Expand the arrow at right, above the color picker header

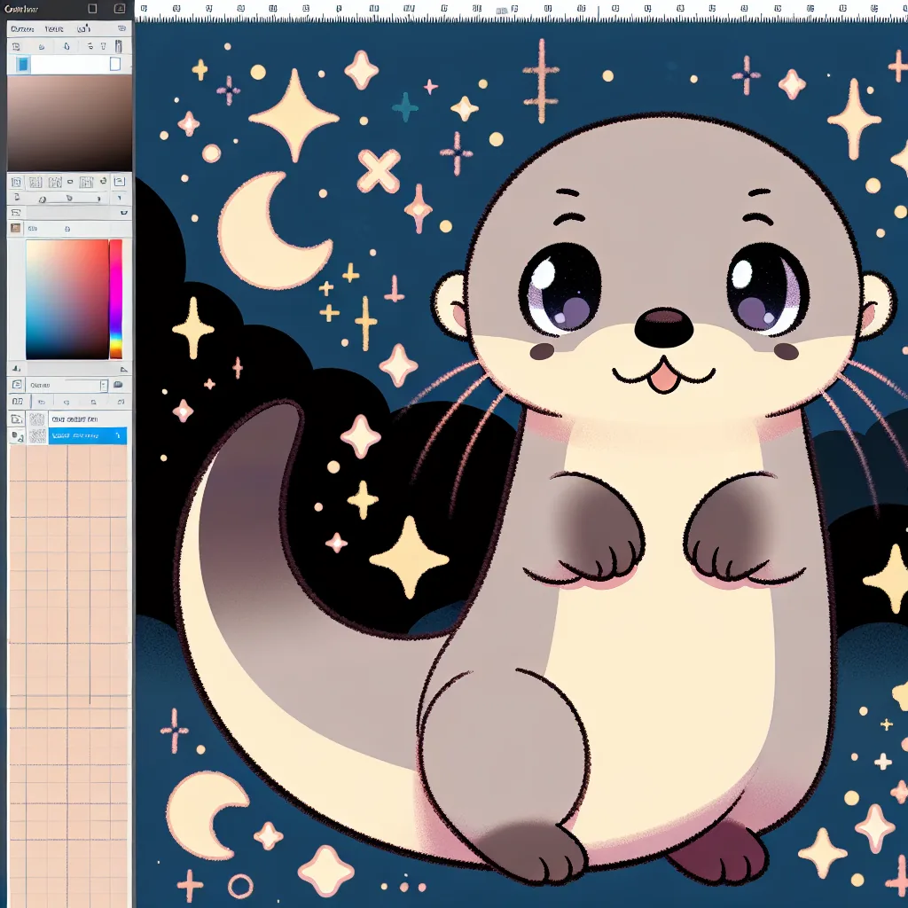click(x=123, y=212)
